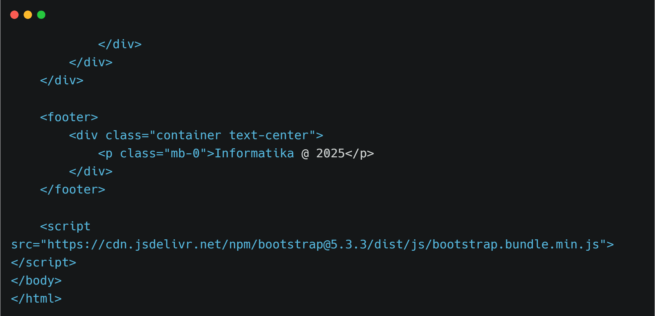Click the closing footer tag
The height and width of the screenshot is (316, 655).
pyautogui.click(x=73, y=189)
